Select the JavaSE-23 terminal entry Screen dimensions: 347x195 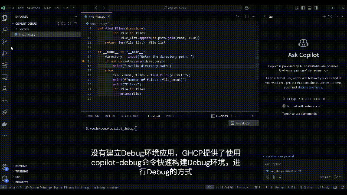pos(243,123)
